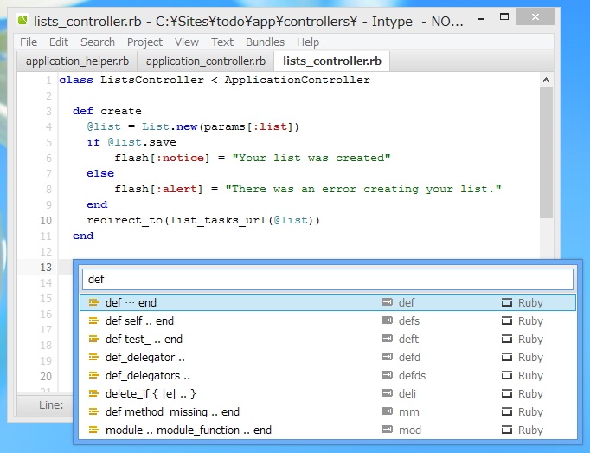Viewport: 590px width, 453px height.
Task: Select the lists_controller.rb tab
Action: coord(332,61)
